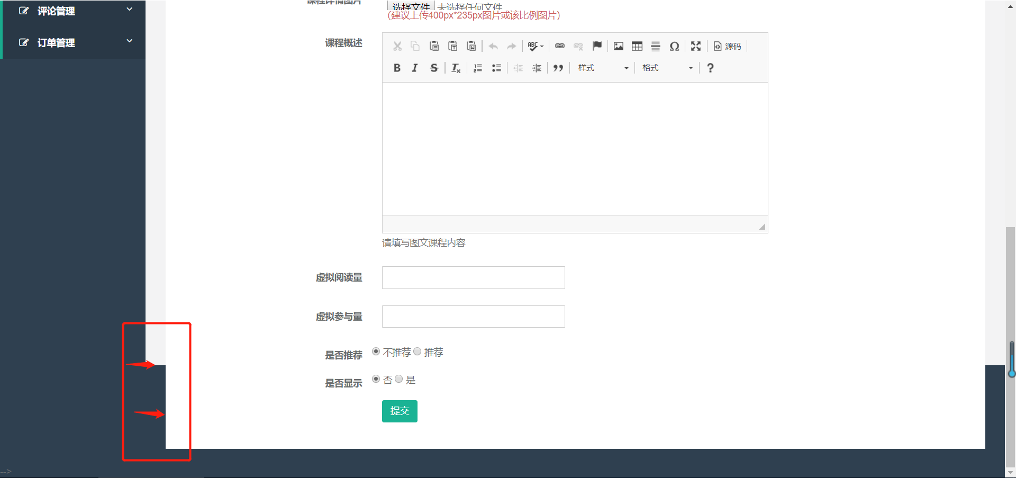Select the 否 radio for 是否显示
1016x478 pixels.
pyautogui.click(x=376, y=379)
